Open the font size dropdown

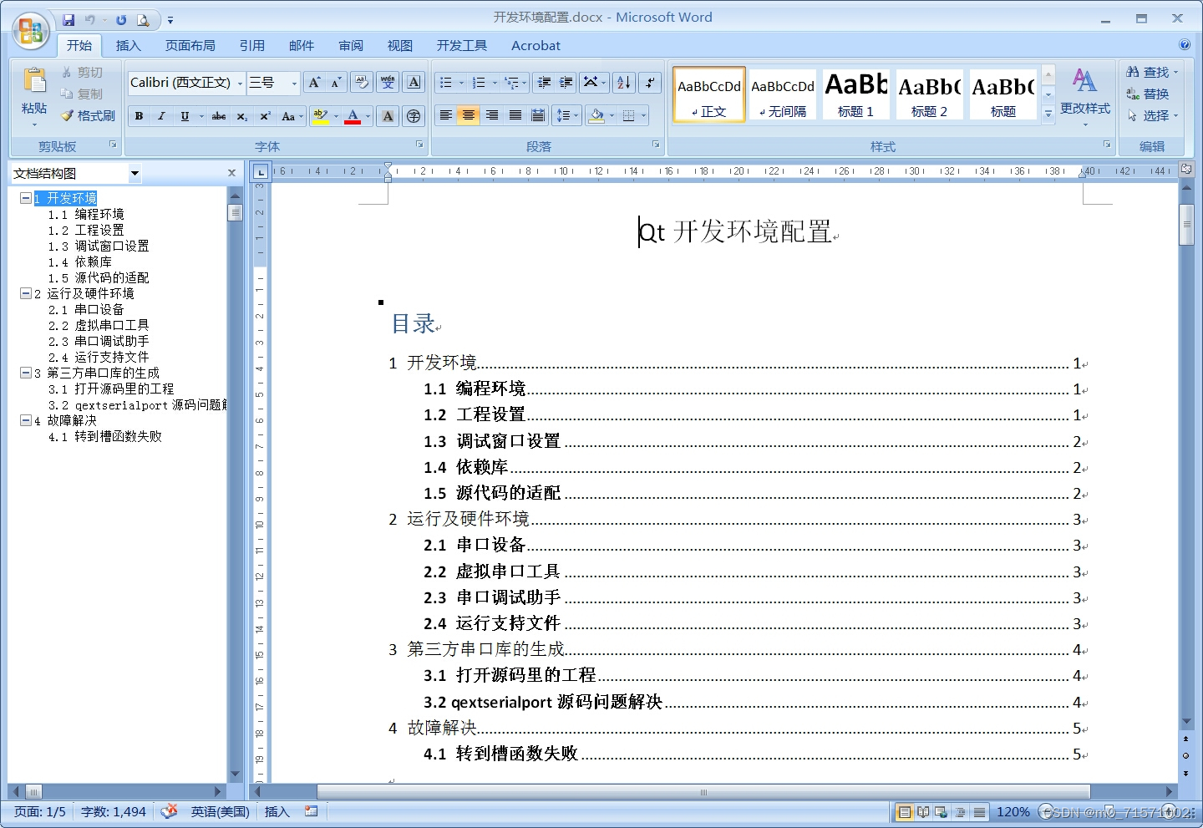pyautogui.click(x=294, y=83)
